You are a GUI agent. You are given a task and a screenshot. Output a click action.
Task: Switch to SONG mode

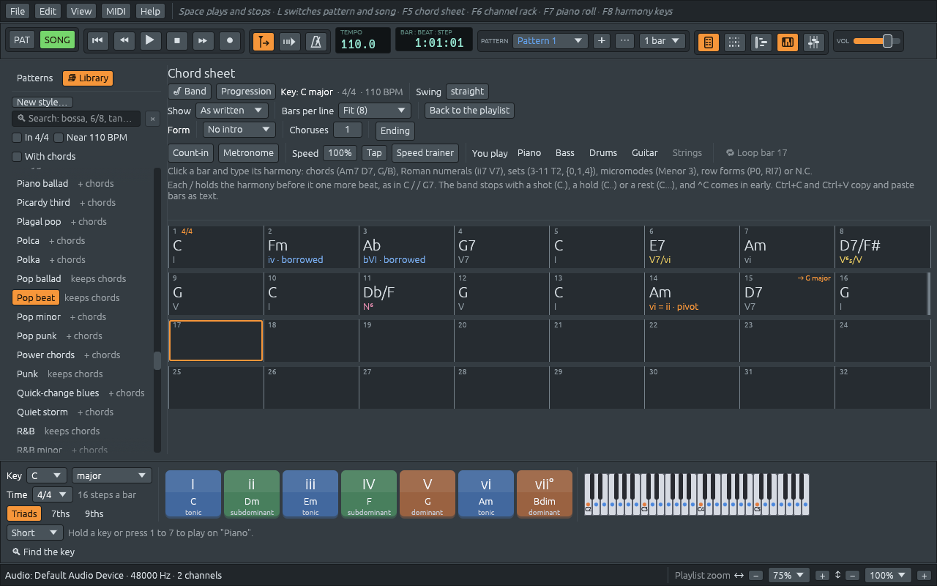pos(57,40)
